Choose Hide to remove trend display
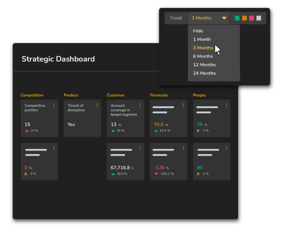This screenshot has width=285, height=232. [x=198, y=31]
